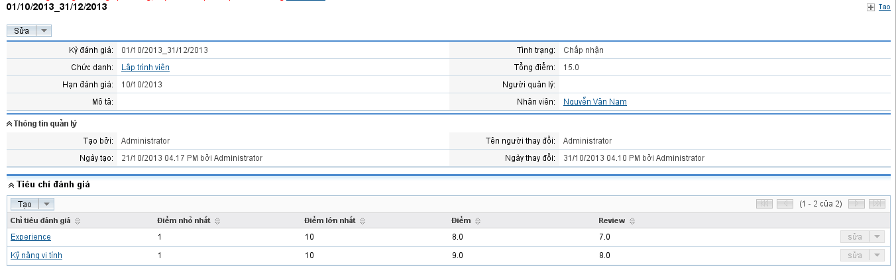Go to previous page of criteria list
Screen dimensions: 896x280
[x=785, y=204]
